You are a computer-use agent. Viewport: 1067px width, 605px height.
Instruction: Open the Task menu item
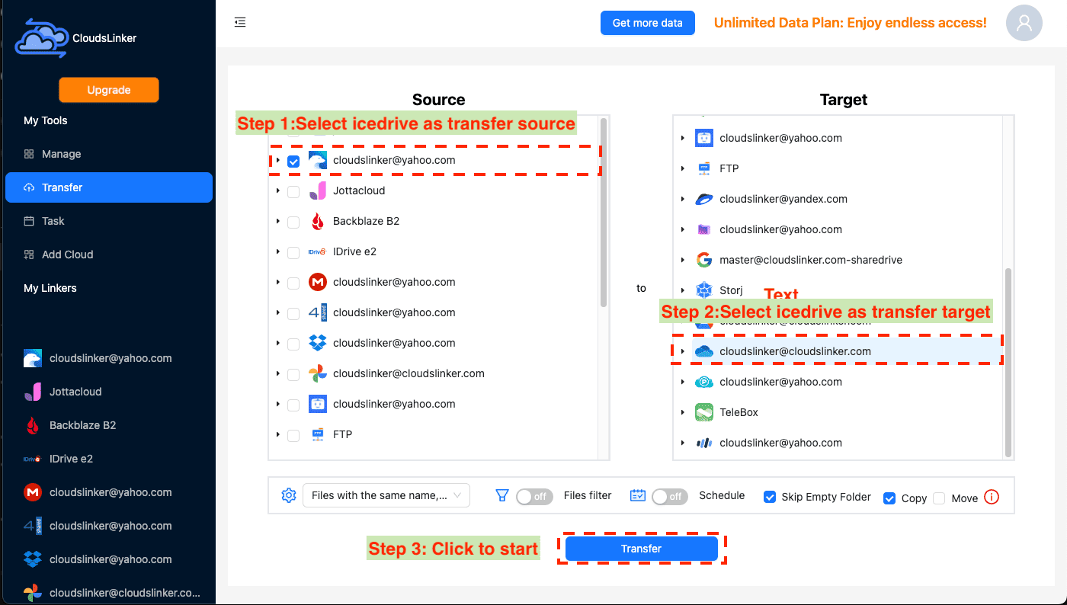click(x=108, y=221)
